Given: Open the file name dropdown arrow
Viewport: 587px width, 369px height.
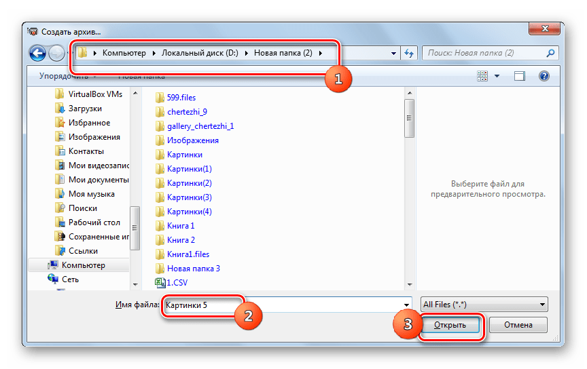Looking at the screenshot, I should (406, 305).
